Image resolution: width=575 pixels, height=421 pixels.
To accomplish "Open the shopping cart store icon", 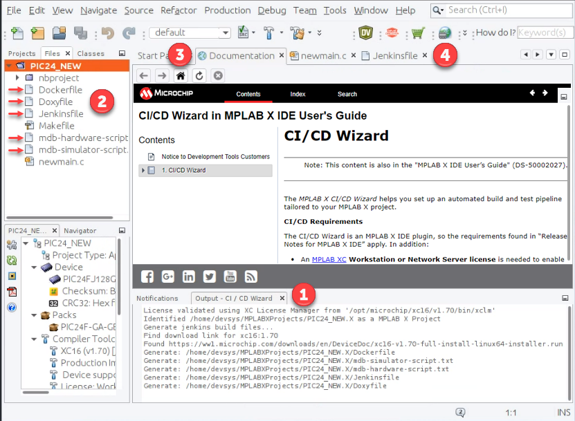I will [x=417, y=32].
